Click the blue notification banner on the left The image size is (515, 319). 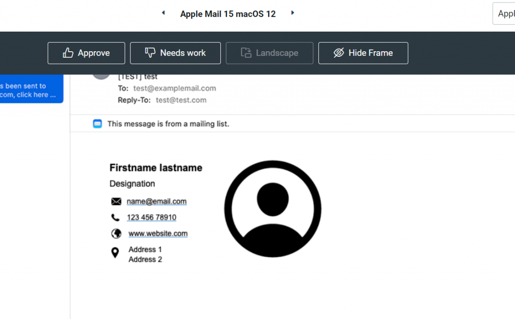[x=30, y=90]
